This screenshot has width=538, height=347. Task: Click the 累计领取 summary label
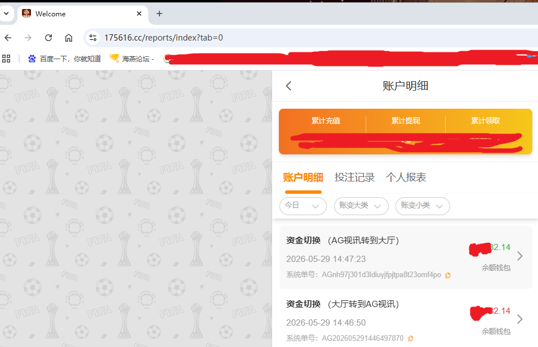click(485, 121)
